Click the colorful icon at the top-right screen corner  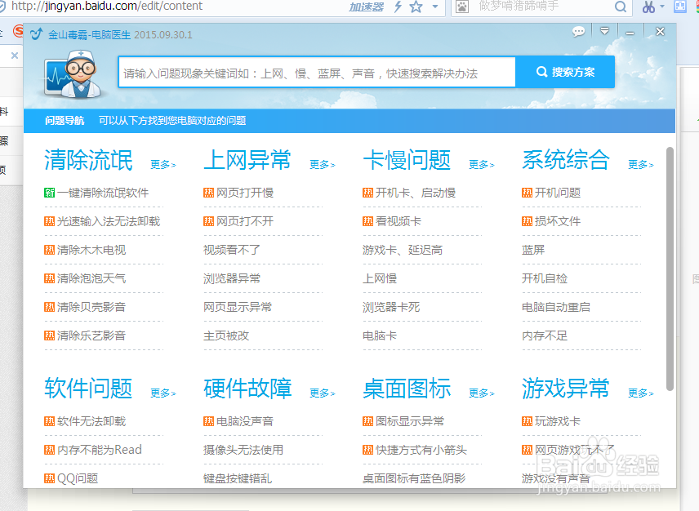coord(695,8)
